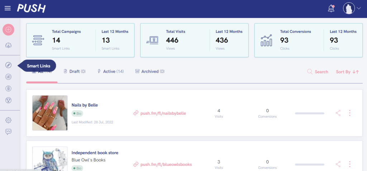
Task: Click the link icon beside nailsbybelle URL
Action: click(x=136, y=113)
